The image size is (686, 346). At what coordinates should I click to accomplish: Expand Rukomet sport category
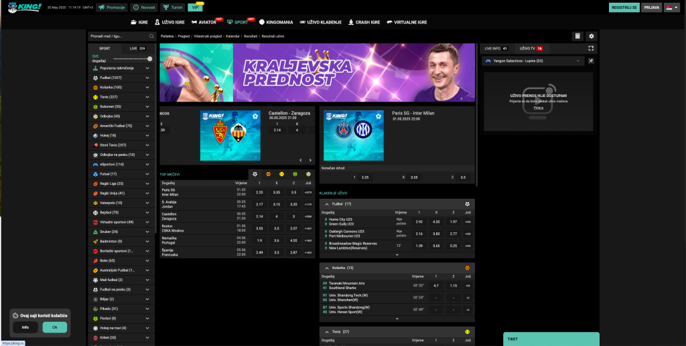[x=147, y=106]
